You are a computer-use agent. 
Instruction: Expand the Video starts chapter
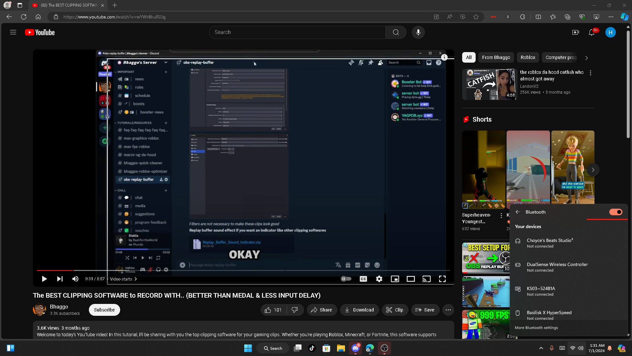coord(123,279)
